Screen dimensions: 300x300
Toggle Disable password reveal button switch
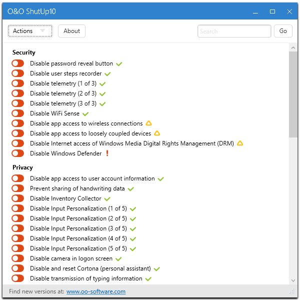pos(18,63)
